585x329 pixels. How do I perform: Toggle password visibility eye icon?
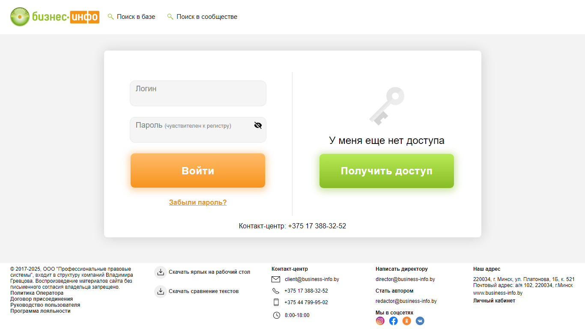click(258, 125)
